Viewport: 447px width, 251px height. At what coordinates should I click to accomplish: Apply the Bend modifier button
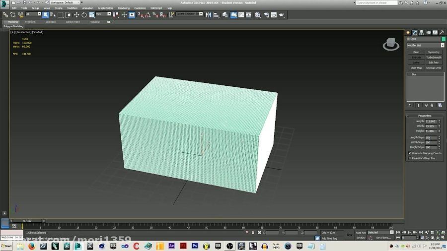(416, 52)
